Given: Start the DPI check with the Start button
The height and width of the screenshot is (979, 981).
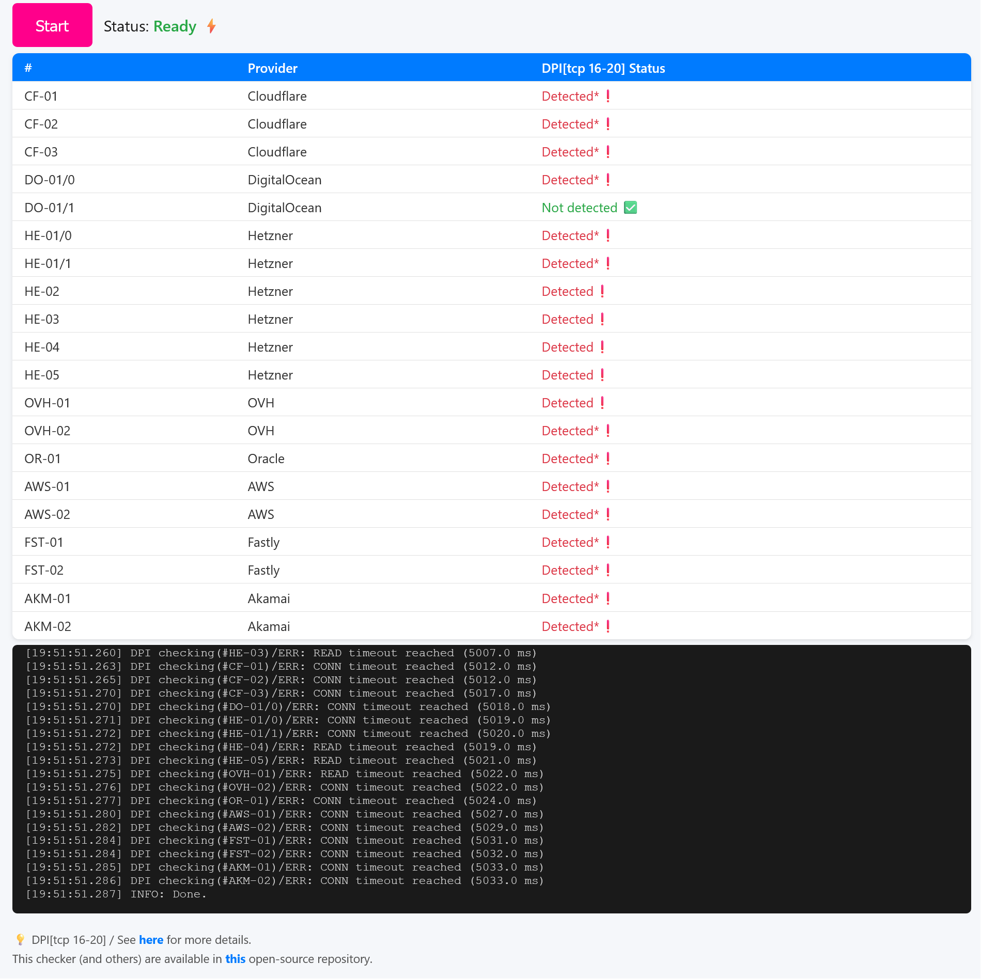Looking at the screenshot, I should [x=52, y=25].
